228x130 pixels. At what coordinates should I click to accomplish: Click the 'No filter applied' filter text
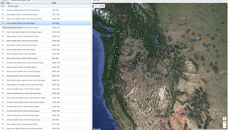point(13,6)
